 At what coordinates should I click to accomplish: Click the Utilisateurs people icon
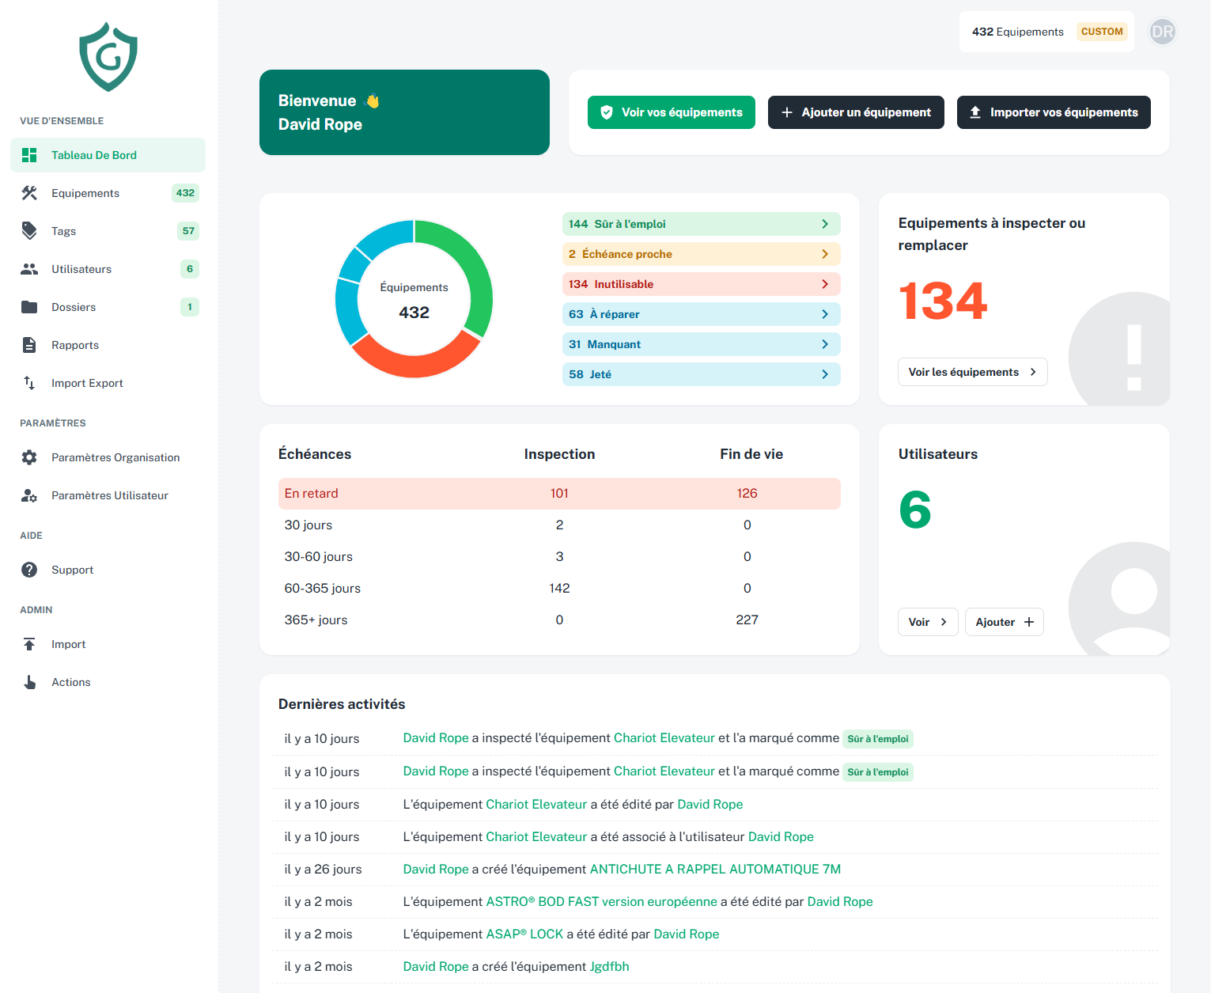click(x=29, y=269)
